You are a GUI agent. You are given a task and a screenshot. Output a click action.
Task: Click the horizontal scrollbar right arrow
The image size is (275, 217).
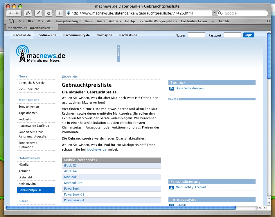(264, 208)
